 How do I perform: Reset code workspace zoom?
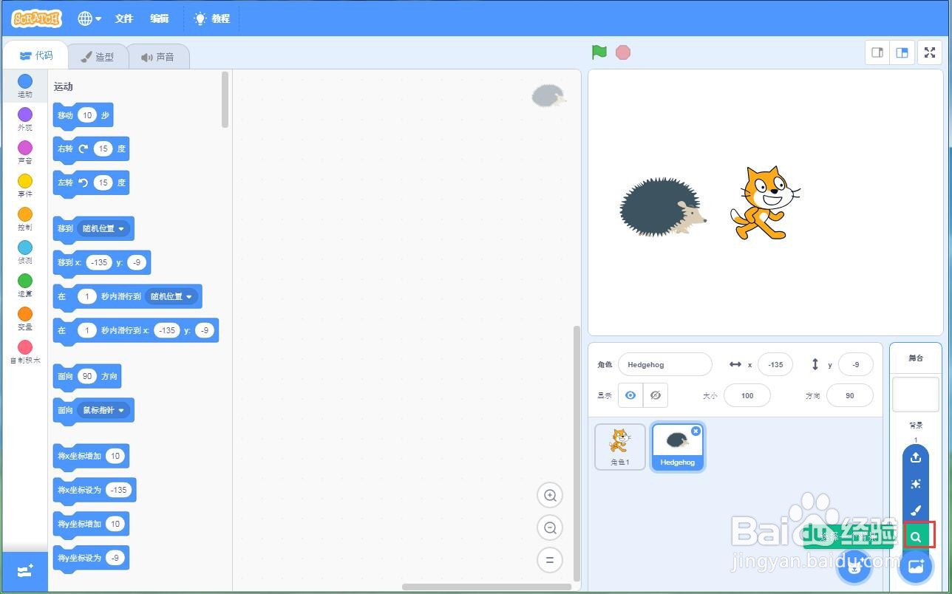pyautogui.click(x=550, y=560)
